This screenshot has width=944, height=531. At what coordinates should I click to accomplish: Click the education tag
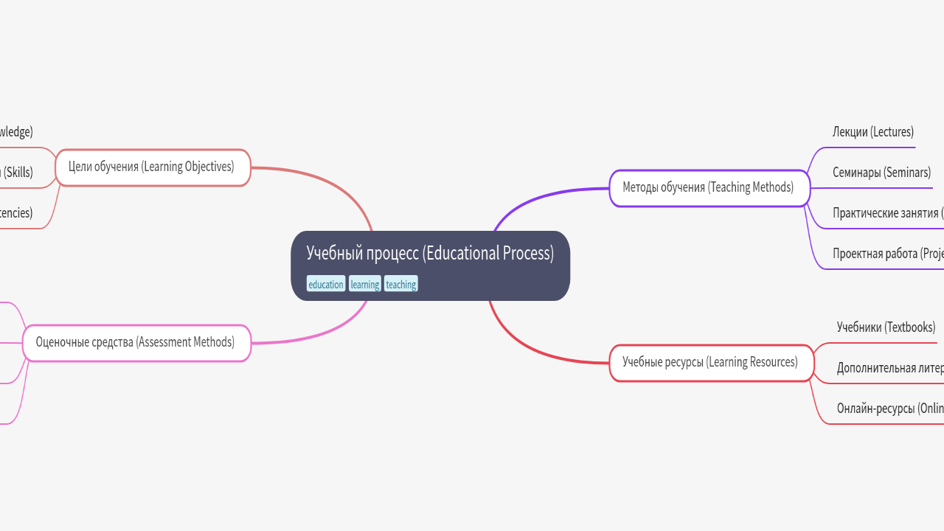(x=326, y=285)
